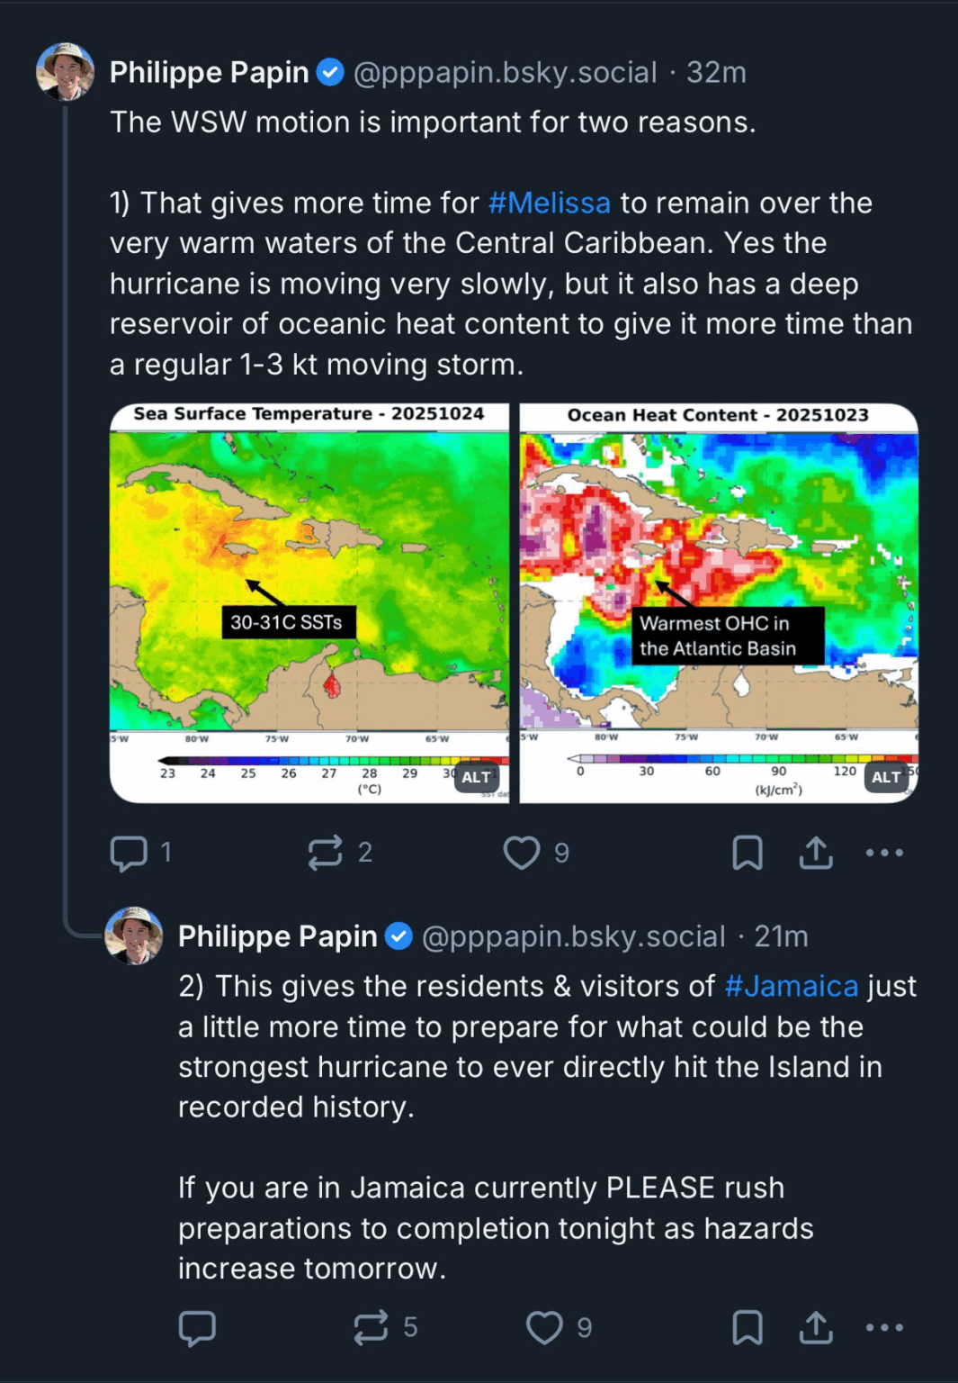Screen dimensions: 958x1383
Task: Share the first post
Action: pos(816,853)
